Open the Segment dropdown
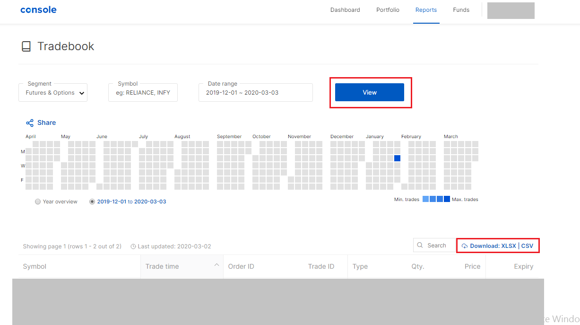 click(x=52, y=92)
